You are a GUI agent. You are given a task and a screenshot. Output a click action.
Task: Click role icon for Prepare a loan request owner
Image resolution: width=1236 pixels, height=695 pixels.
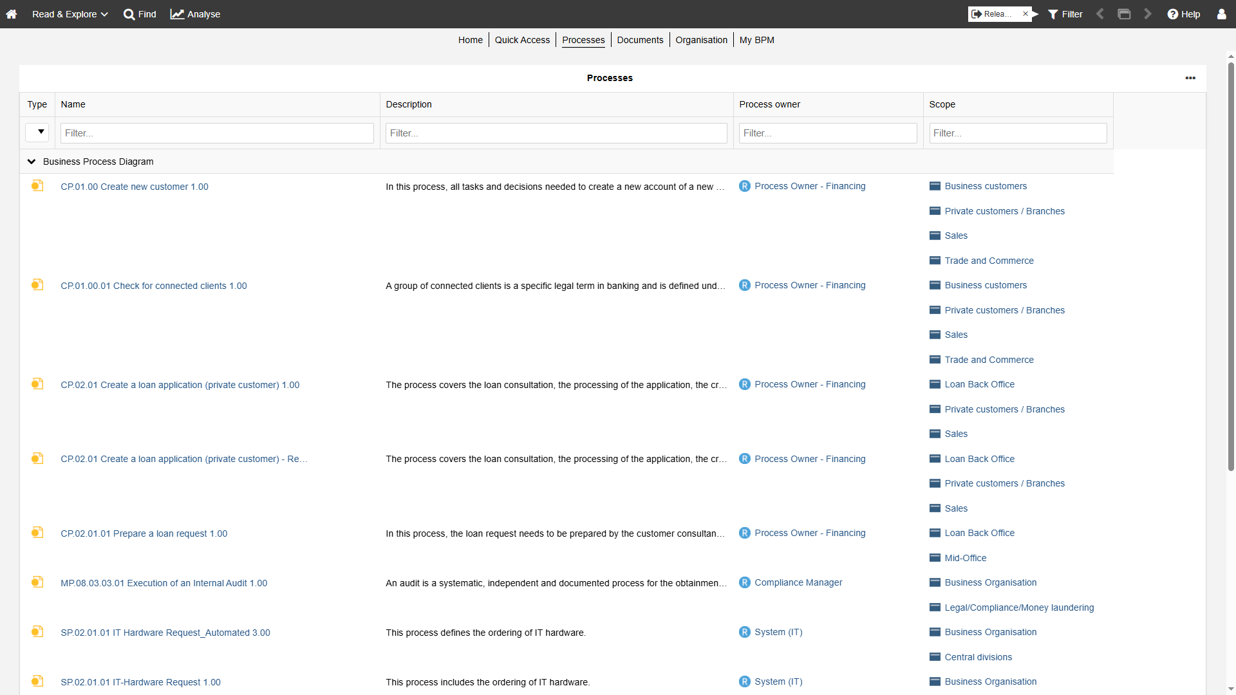745,533
